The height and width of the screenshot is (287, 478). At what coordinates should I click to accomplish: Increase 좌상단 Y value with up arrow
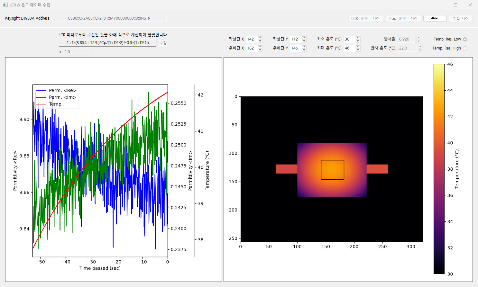(304, 38)
